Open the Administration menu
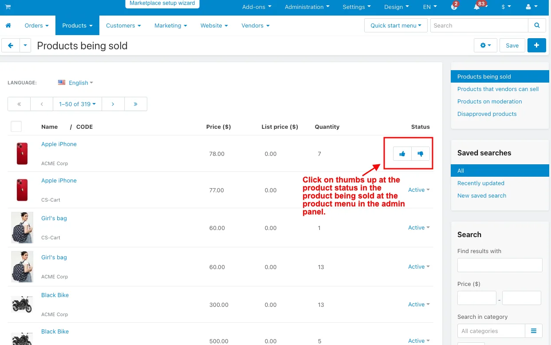Viewport: 551px width, 345px height. [x=307, y=7]
